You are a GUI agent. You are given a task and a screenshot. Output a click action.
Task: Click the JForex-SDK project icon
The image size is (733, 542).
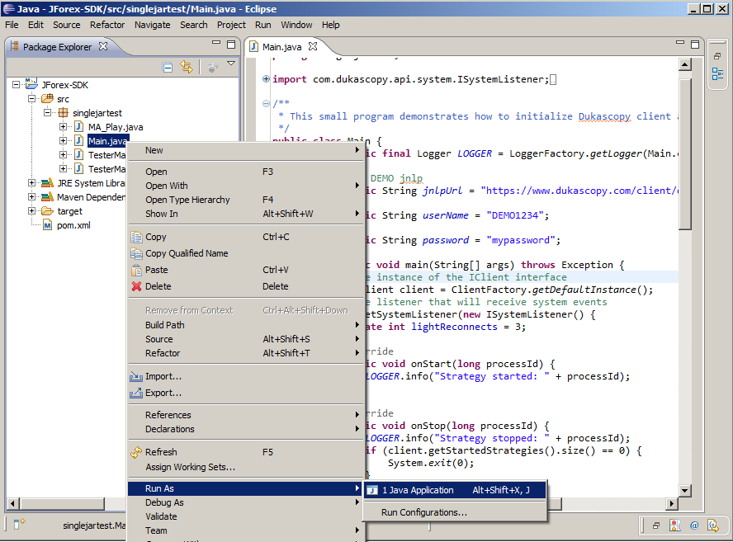[x=31, y=84]
